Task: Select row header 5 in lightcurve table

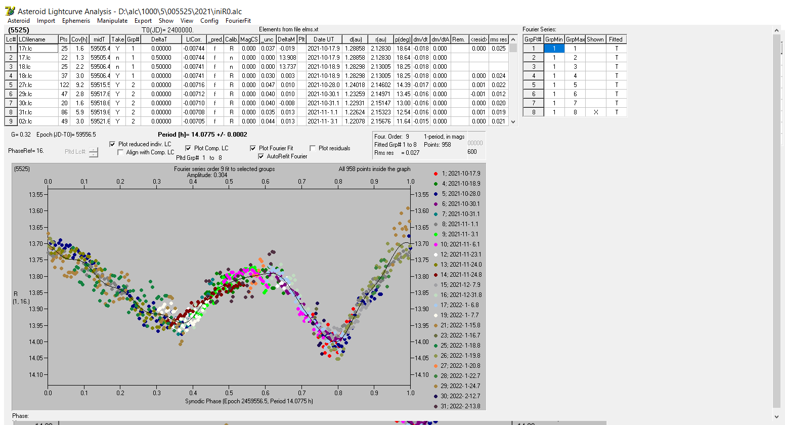Action: pyautogui.click(x=11, y=85)
